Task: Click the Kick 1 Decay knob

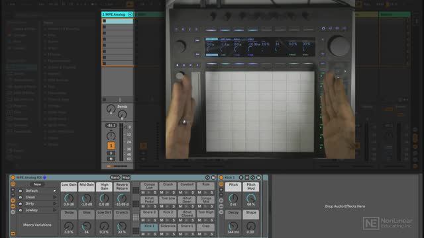Action: click(x=233, y=226)
